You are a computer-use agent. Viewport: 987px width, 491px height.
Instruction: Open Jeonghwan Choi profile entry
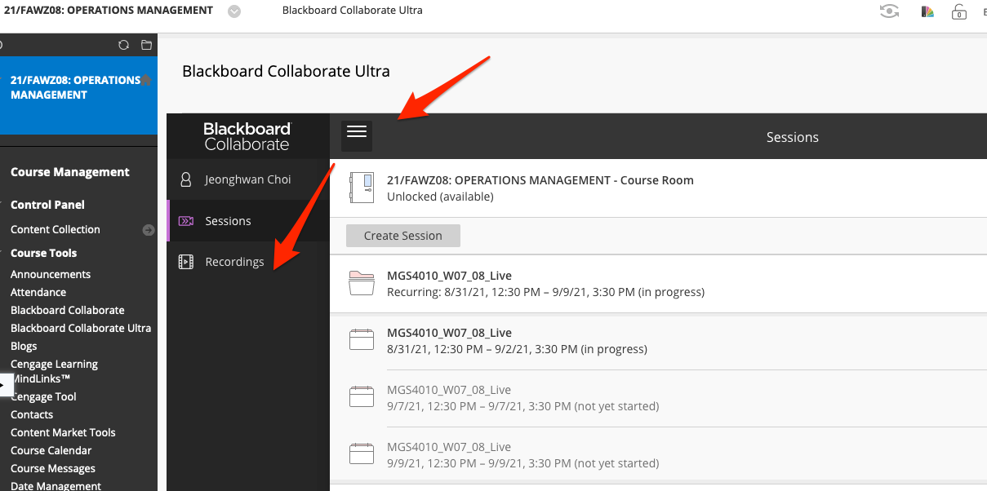248,179
